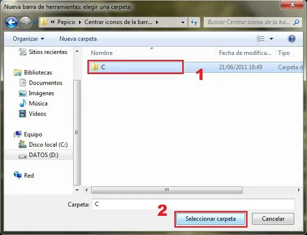Screen dimensions: 307x235
Task: Click the Disco local (C:) drive icon
Action: tap(23, 144)
